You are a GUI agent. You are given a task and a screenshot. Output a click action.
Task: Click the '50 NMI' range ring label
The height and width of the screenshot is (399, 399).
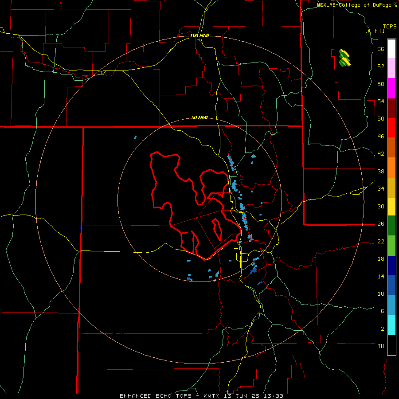point(199,117)
